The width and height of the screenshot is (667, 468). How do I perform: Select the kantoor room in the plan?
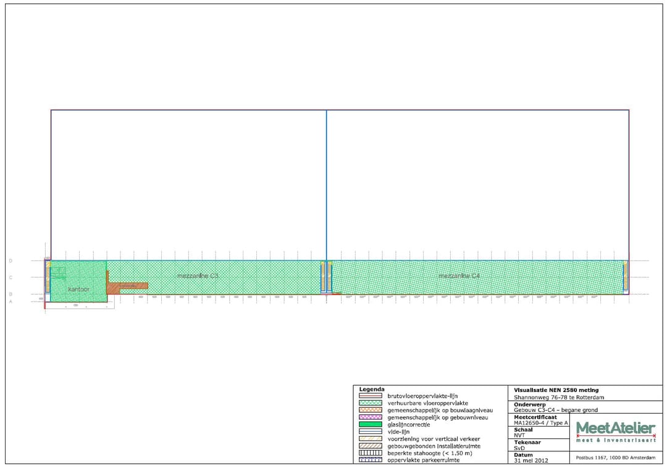(x=78, y=288)
